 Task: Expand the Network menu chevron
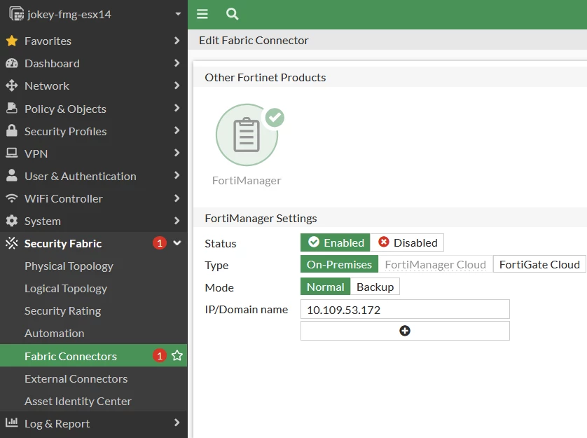177,85
